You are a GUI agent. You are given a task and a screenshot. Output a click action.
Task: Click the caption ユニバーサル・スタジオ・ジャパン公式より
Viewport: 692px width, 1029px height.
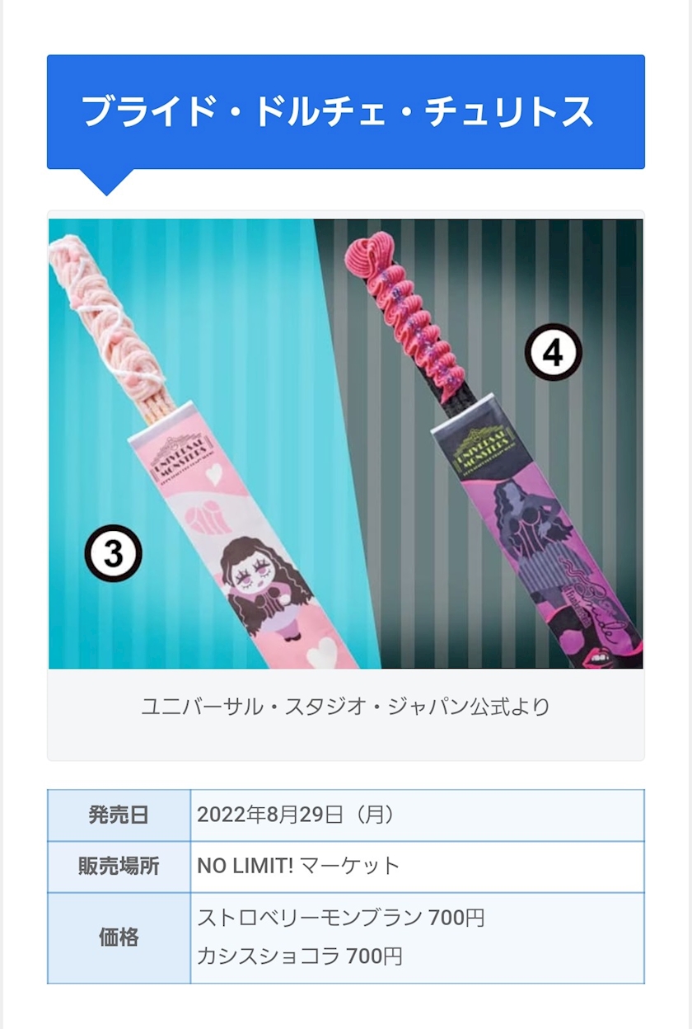tap(345, 707)
